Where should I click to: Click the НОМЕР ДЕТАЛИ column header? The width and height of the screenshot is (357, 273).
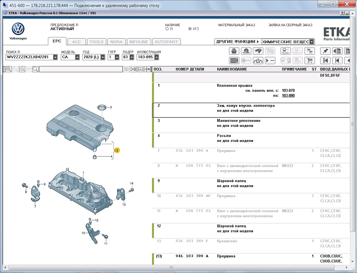coord(190,69)
